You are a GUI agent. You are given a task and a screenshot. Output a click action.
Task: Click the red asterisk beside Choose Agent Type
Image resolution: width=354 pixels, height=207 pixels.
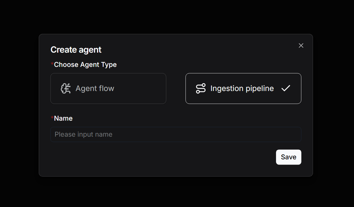coord(52,64)
